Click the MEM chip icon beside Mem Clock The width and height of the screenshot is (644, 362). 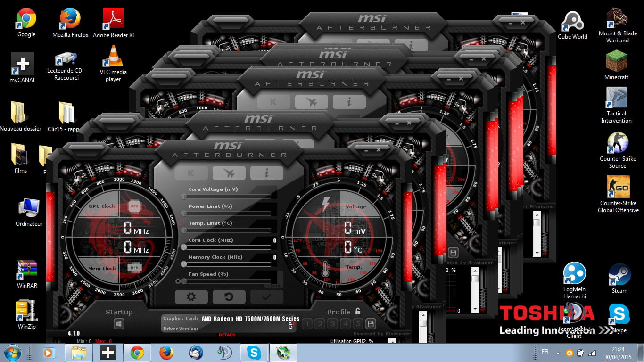(x=134, y=268)
